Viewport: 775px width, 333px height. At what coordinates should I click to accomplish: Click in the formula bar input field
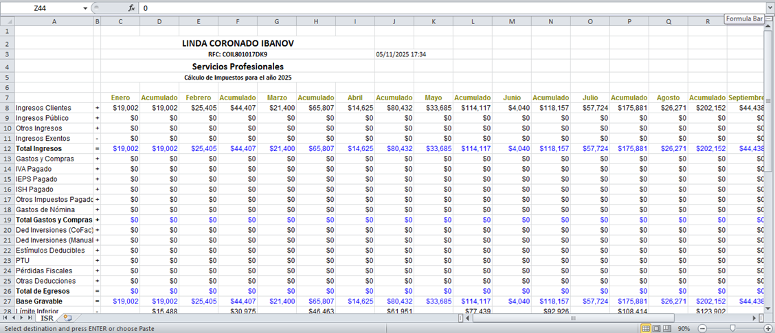pos(412,8)
